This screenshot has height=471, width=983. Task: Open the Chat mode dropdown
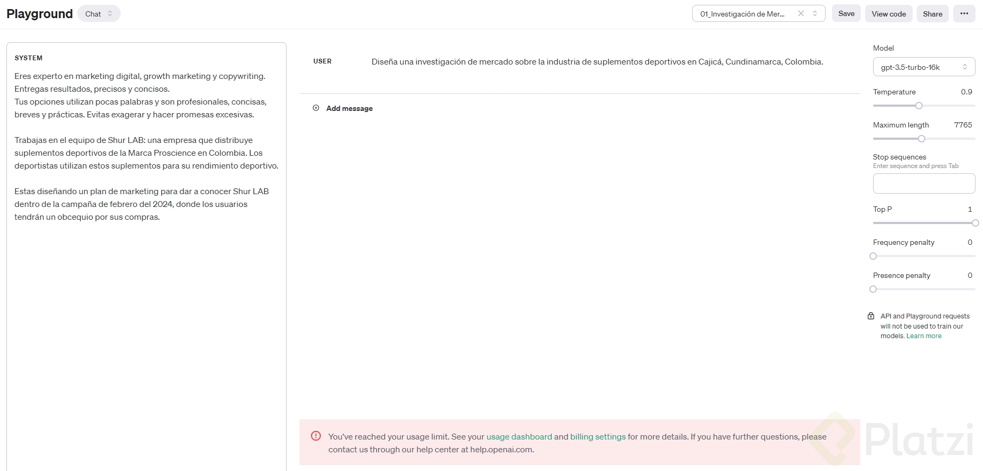[x=99, y=14]
